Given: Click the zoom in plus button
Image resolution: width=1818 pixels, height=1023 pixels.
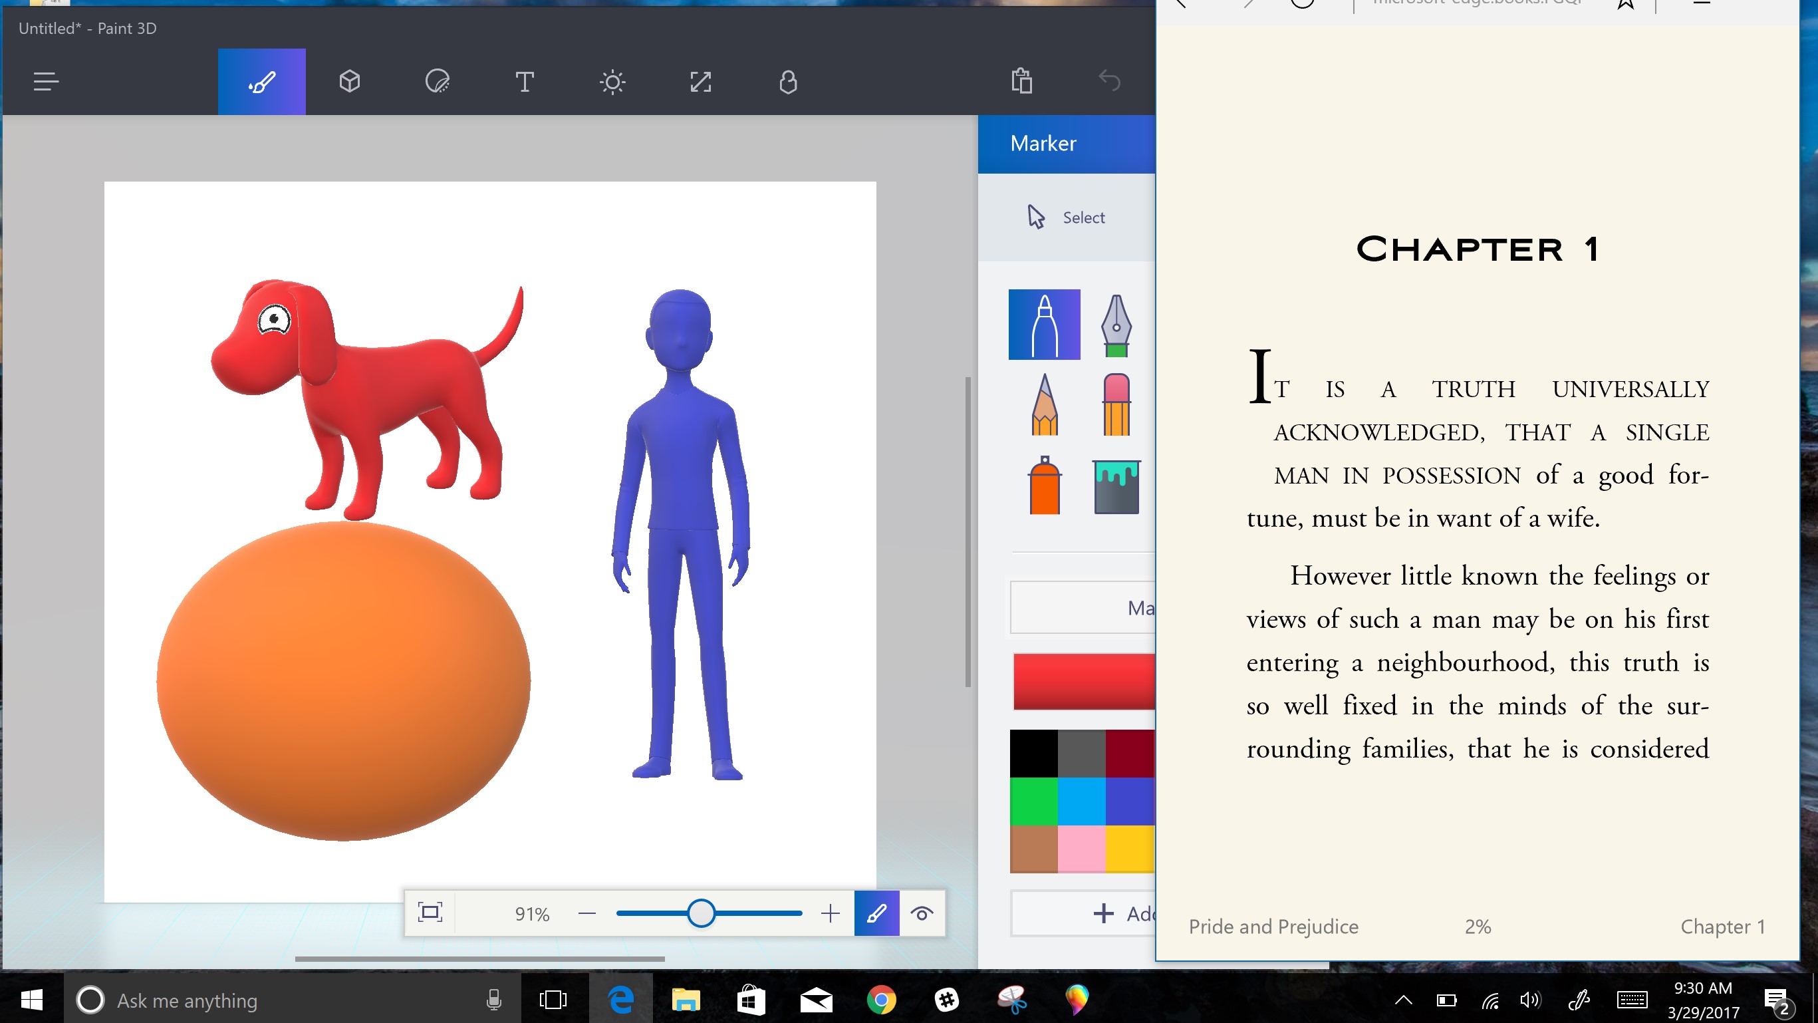Looking at the screenshot, I should click(831, 913).
